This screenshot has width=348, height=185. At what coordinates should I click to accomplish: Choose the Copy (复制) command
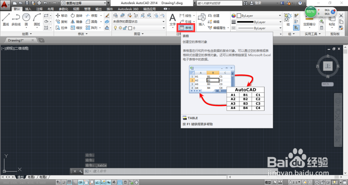pos(62,22)
